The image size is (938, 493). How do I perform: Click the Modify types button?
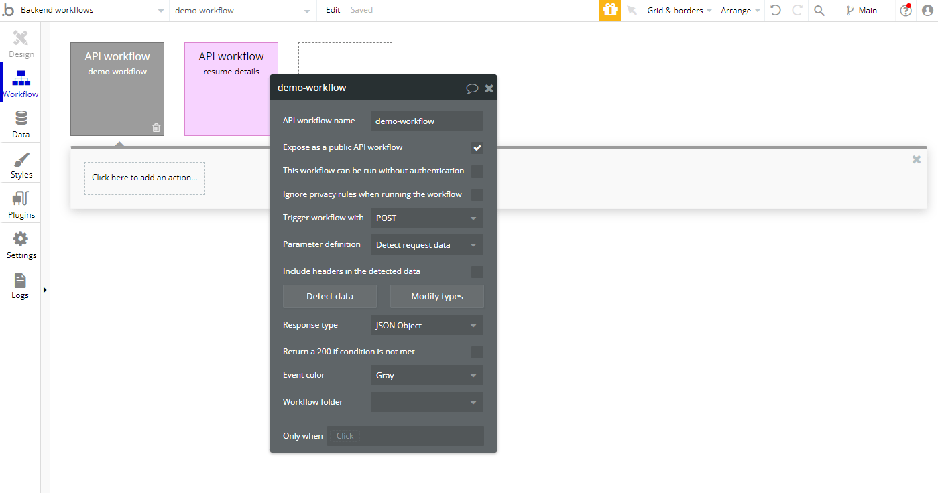click(x=436, y=296)
